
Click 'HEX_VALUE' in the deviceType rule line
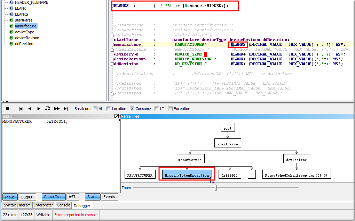pyautogui.click(x=300, y=54)
